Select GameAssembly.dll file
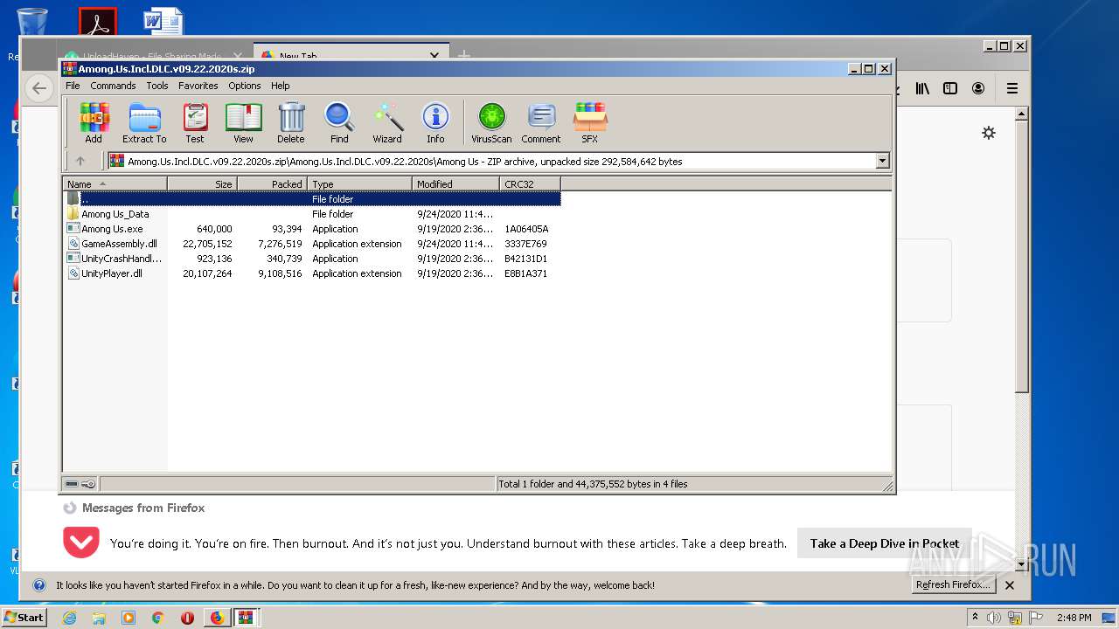The width and height of the screenshot is (1119, 629). point(119,244)
